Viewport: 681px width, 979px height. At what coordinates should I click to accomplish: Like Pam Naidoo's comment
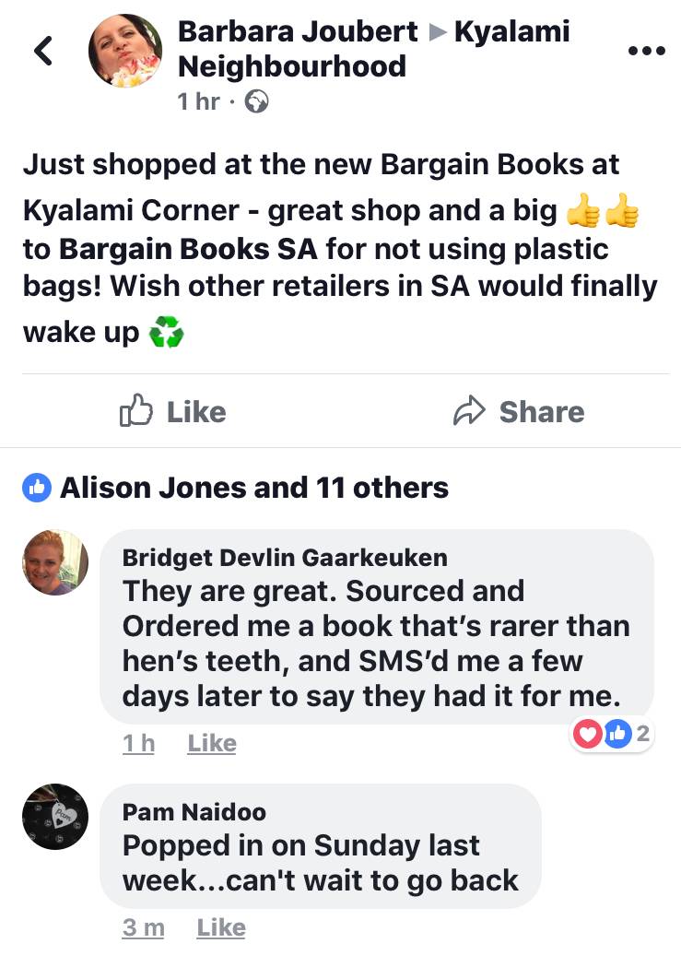click(x=221, y=927)
